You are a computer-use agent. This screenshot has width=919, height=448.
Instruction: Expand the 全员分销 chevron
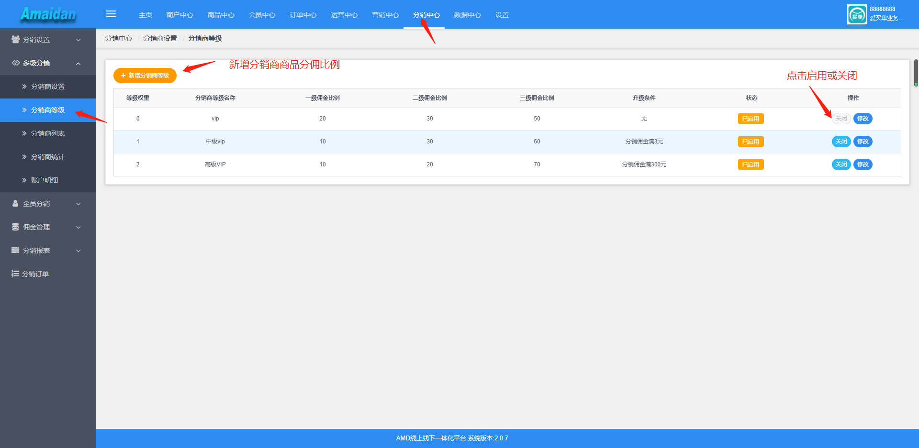(x=78, y=204)
